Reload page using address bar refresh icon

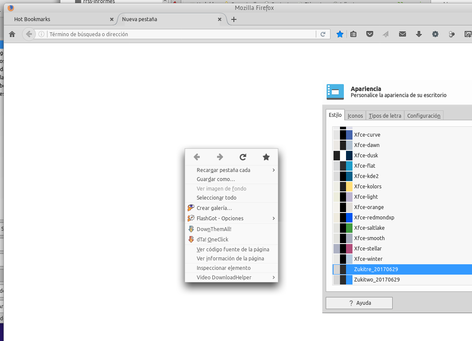click(x=323, y=34)
